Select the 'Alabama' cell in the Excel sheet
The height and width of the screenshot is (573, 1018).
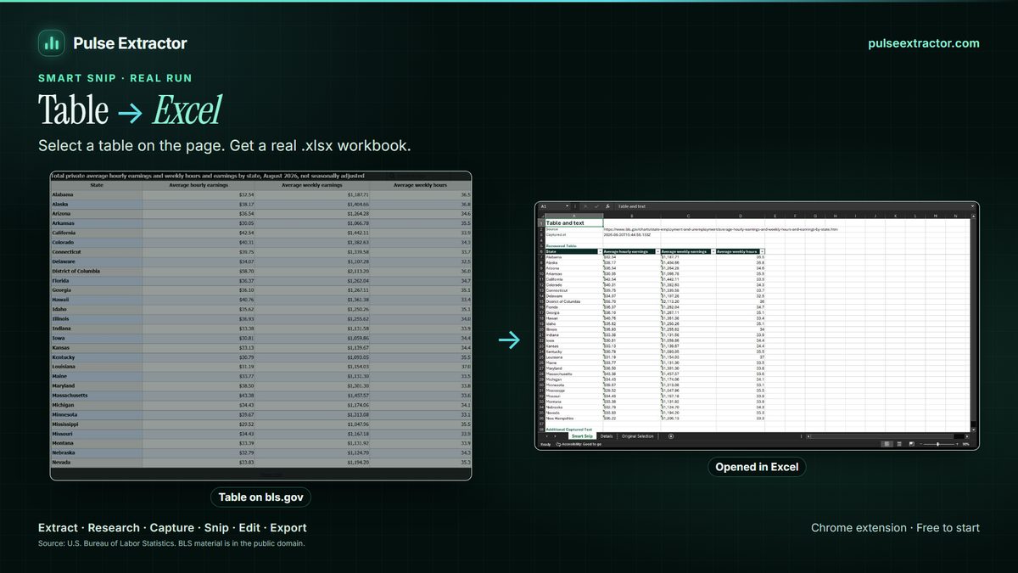tap(573, 257)
